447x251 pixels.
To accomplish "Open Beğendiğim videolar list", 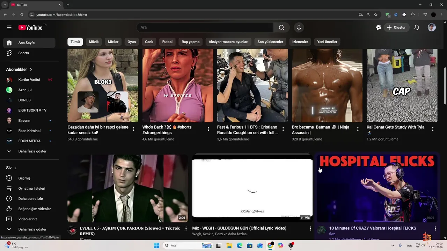I will click(29, 209).
